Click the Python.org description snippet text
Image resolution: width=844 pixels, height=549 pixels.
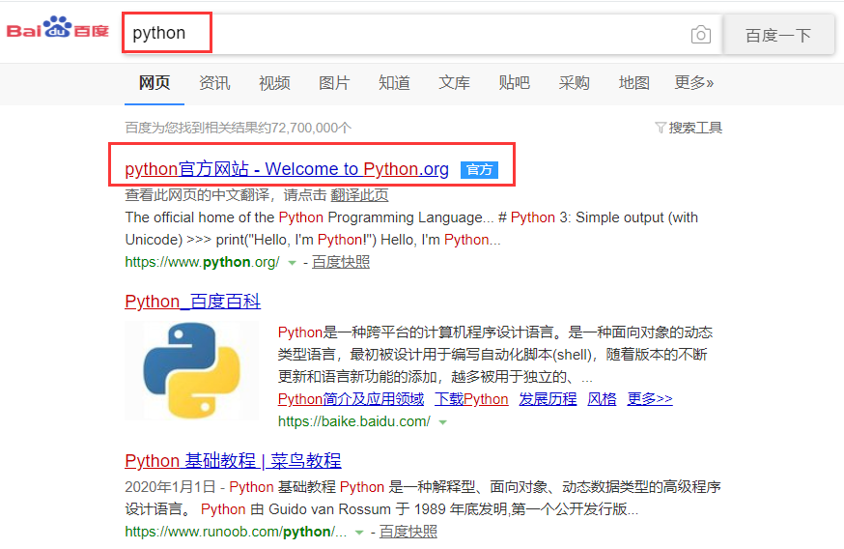411,228
